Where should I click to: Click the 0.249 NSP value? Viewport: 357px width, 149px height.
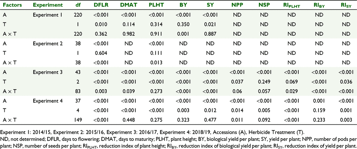[x=265, y=82]
